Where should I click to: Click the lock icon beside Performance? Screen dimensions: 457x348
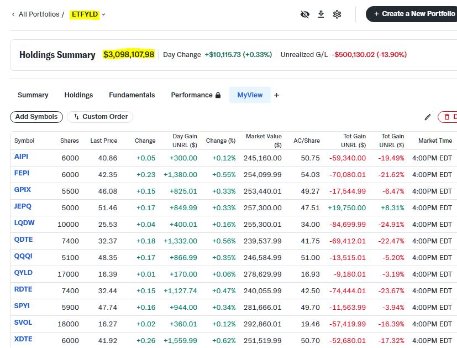point(218,95)
